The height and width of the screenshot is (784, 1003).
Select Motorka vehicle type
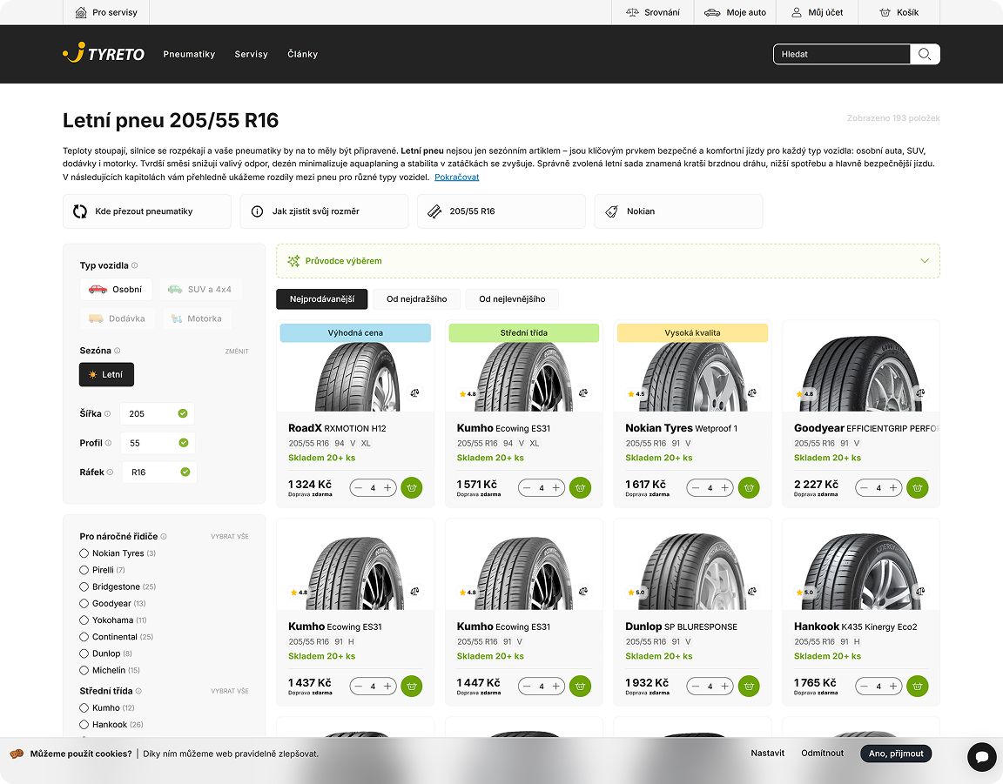pos(197,318)
